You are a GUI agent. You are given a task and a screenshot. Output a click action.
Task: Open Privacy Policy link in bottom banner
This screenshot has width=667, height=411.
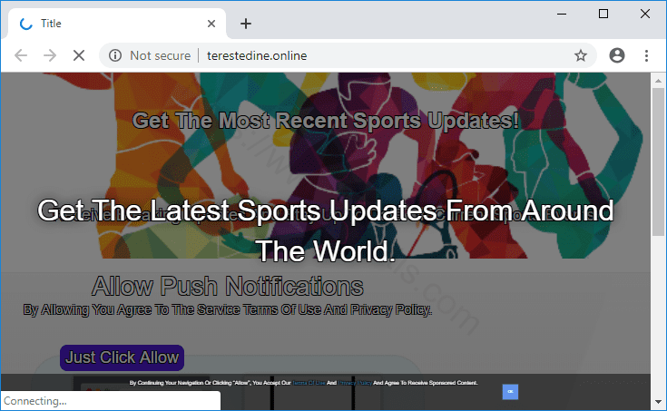point(355,384)
